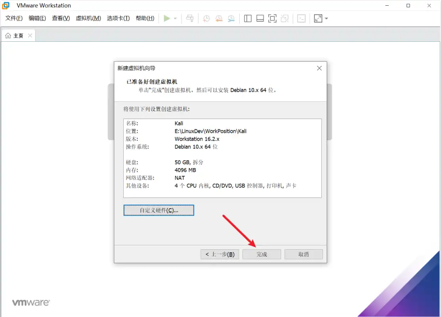Expand the stretch guest display dropdown arrow
This screenshot has height=317, width=441.
(x=326, y=19)
